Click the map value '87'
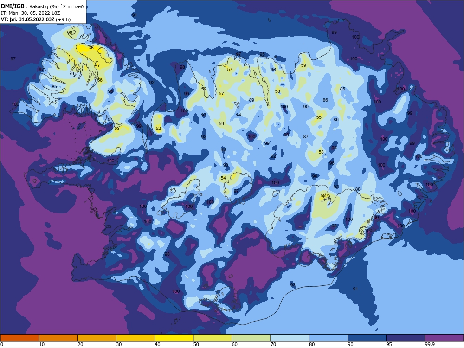Image resolution: width=464 pixels, height=348 pixels. click(x=306, y=136)
